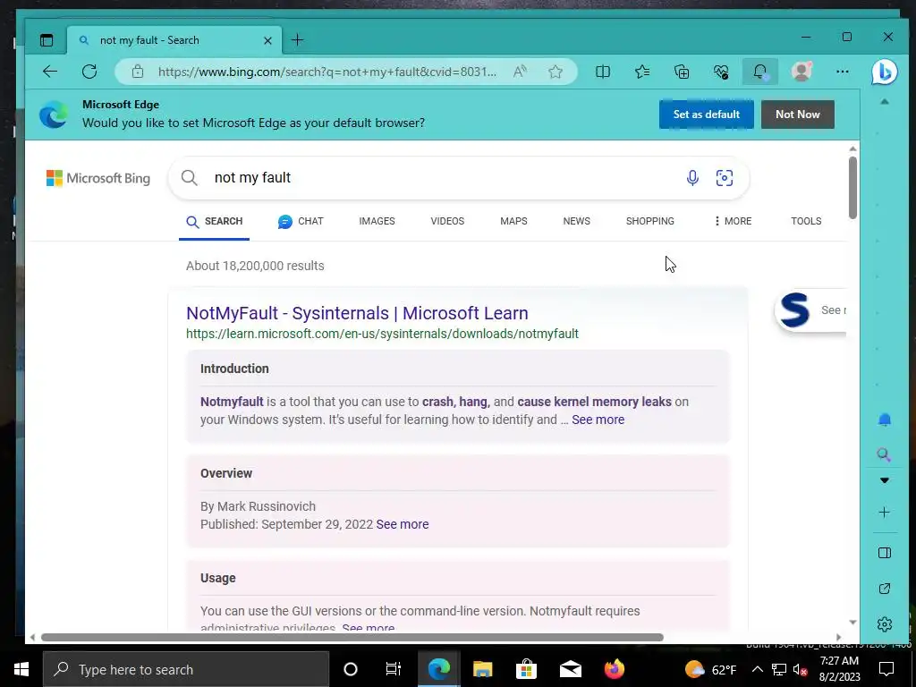This screenshot has width=916, height=687.
Task: Open the tab actions menu icon
Action: (47, 40)
